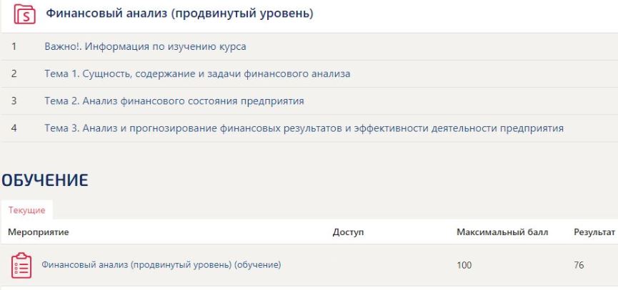Click the row number 4 in the topic list

(14, 128)
